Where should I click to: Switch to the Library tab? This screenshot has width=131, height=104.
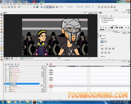[x=124, y=33]
